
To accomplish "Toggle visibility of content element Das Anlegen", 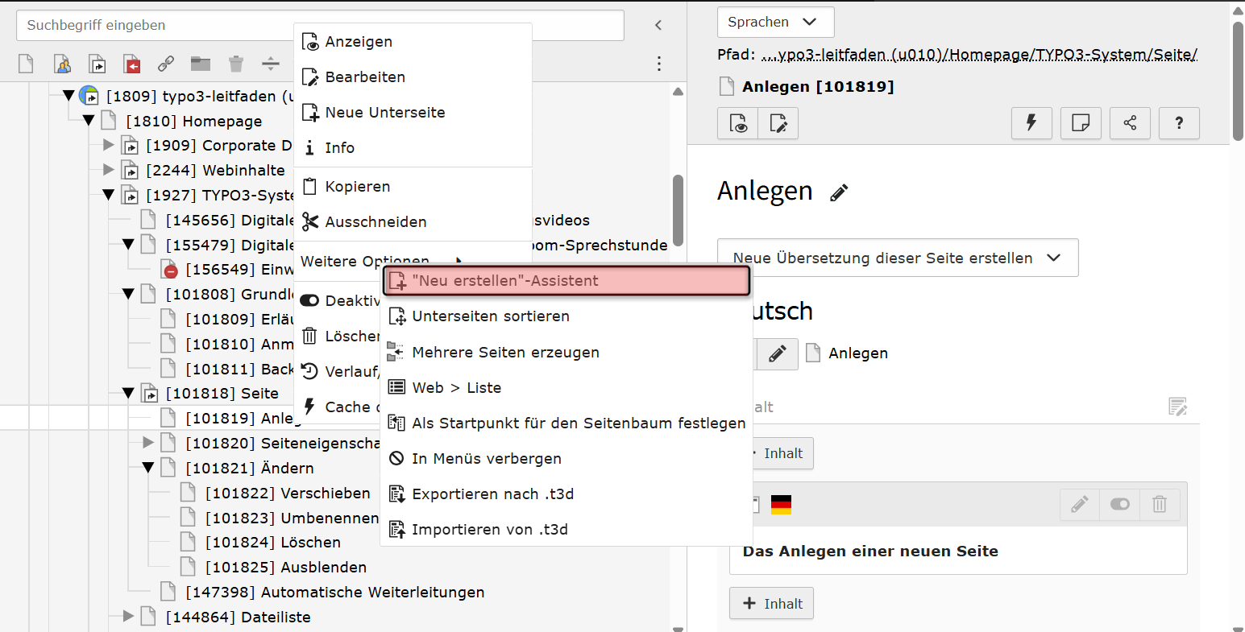I will pyautogui.click(x=1119, y=505).
